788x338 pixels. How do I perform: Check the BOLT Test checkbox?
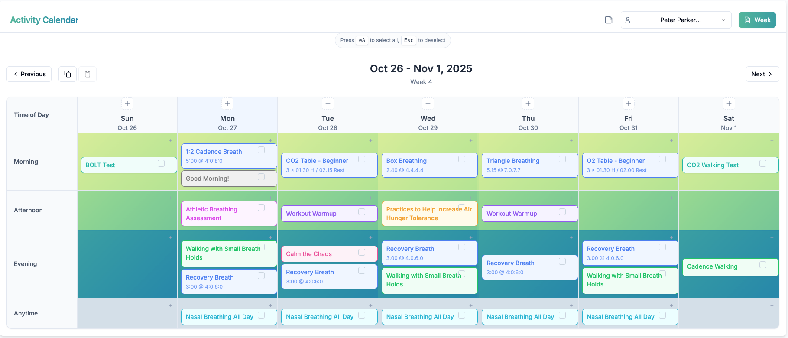coord(161,163)
